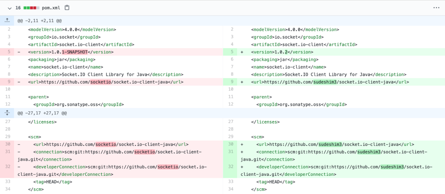This screenshot has height=194, width=445.
Task: Click the added developerConnection line with sudeshim3
Action: click(341, 171)
